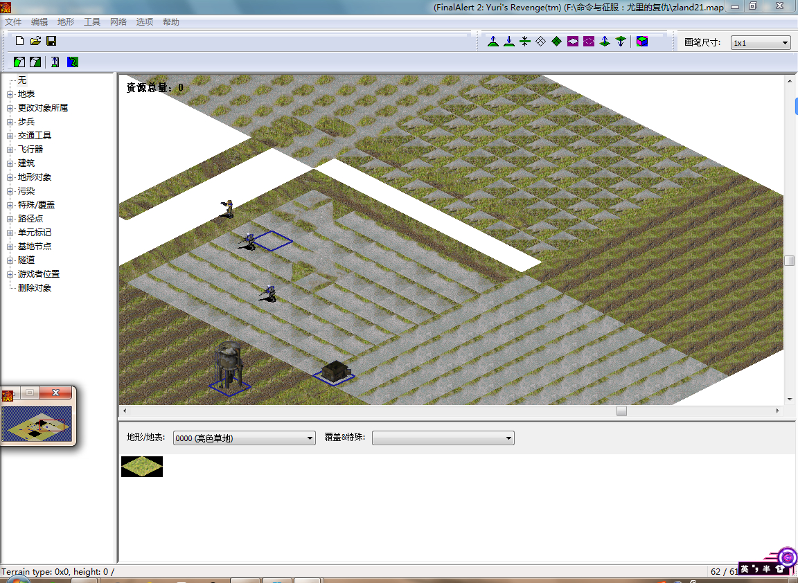This screenshot has height=583, width=798.
Task: Select the blue-and-green shoreline tool icon
Action: tap(73, 62)
